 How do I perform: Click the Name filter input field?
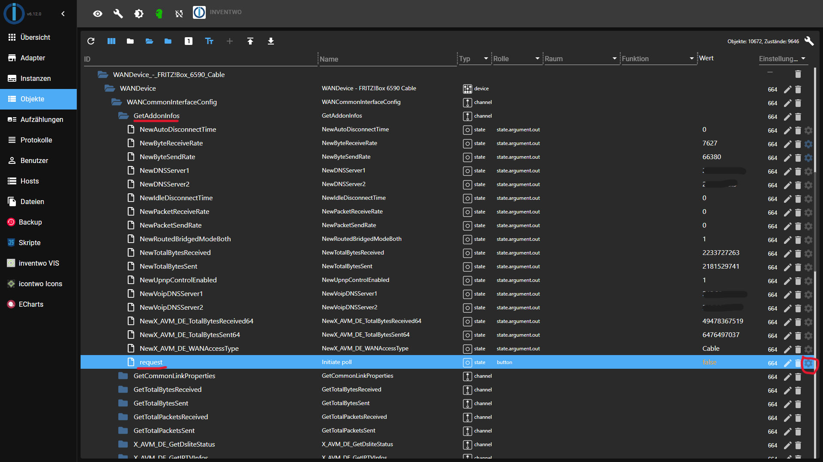point(388,59)
